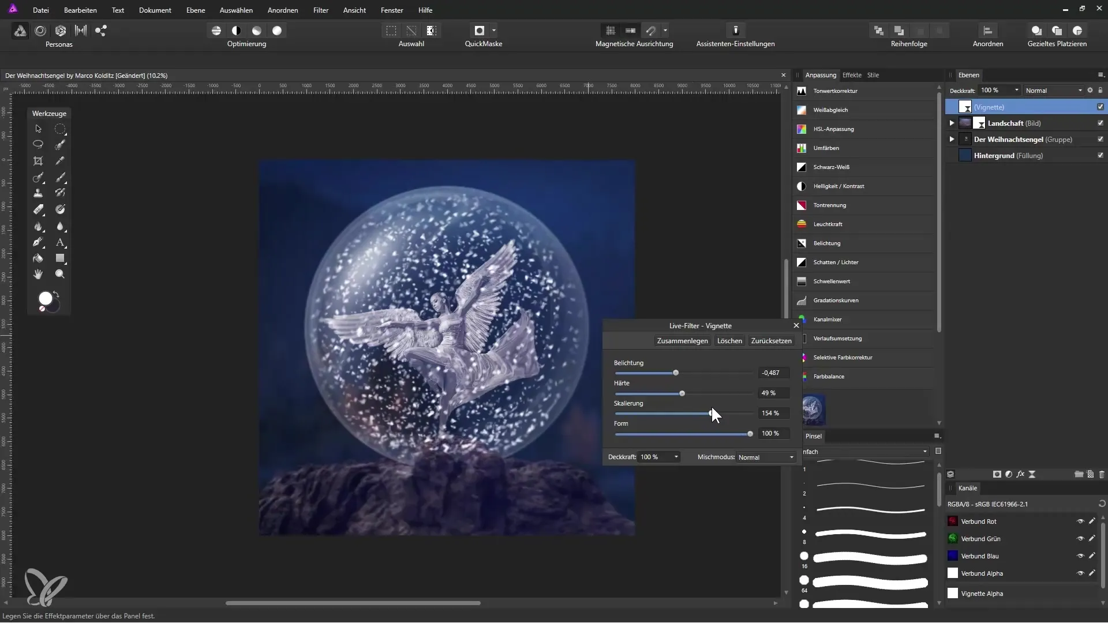
Task: Click the Belichtung slider handle
Action: [x=676, y=373]
